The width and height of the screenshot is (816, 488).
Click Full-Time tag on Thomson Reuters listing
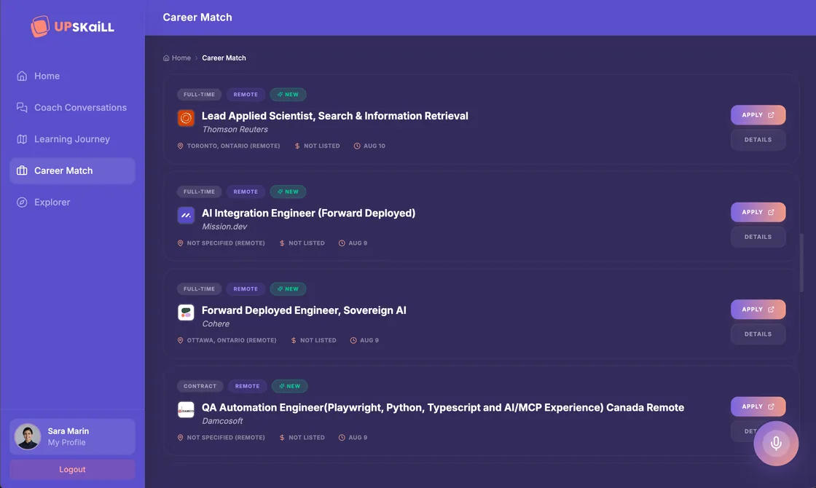[200, 95]
